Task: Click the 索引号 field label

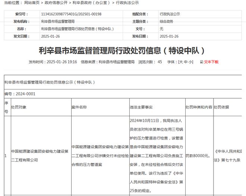Action: pos(22,14)
